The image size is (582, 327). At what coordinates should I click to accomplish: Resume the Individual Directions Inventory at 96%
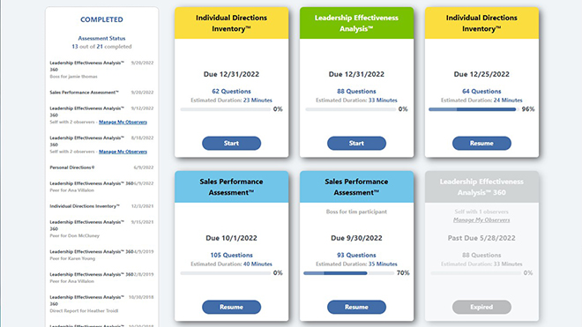point(481,144)
